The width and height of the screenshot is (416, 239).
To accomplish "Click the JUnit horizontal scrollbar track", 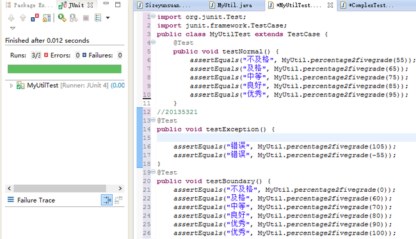I will click(65, 188).
